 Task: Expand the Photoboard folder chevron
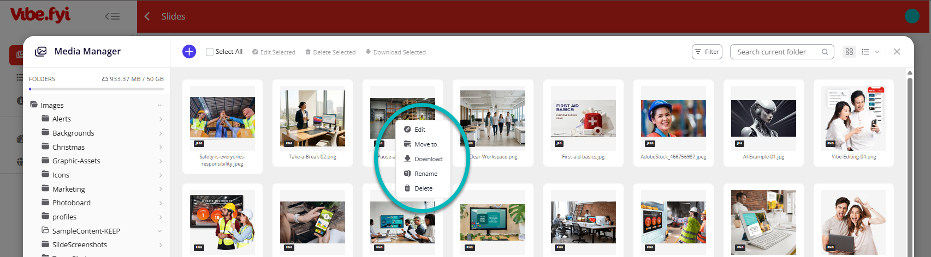[x=160, y=203]
